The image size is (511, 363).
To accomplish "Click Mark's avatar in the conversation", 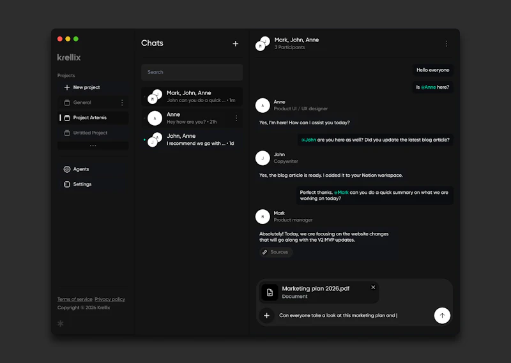I will point(263,216).
